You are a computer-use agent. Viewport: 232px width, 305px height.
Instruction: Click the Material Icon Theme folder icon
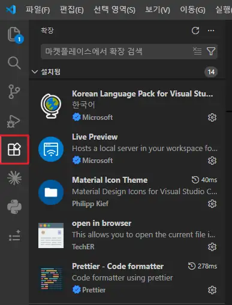click(x=51, y=192)
